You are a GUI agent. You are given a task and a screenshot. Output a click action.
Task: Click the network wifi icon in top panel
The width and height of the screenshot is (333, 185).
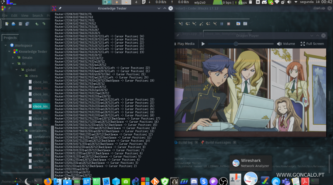(x=277, y=2)
